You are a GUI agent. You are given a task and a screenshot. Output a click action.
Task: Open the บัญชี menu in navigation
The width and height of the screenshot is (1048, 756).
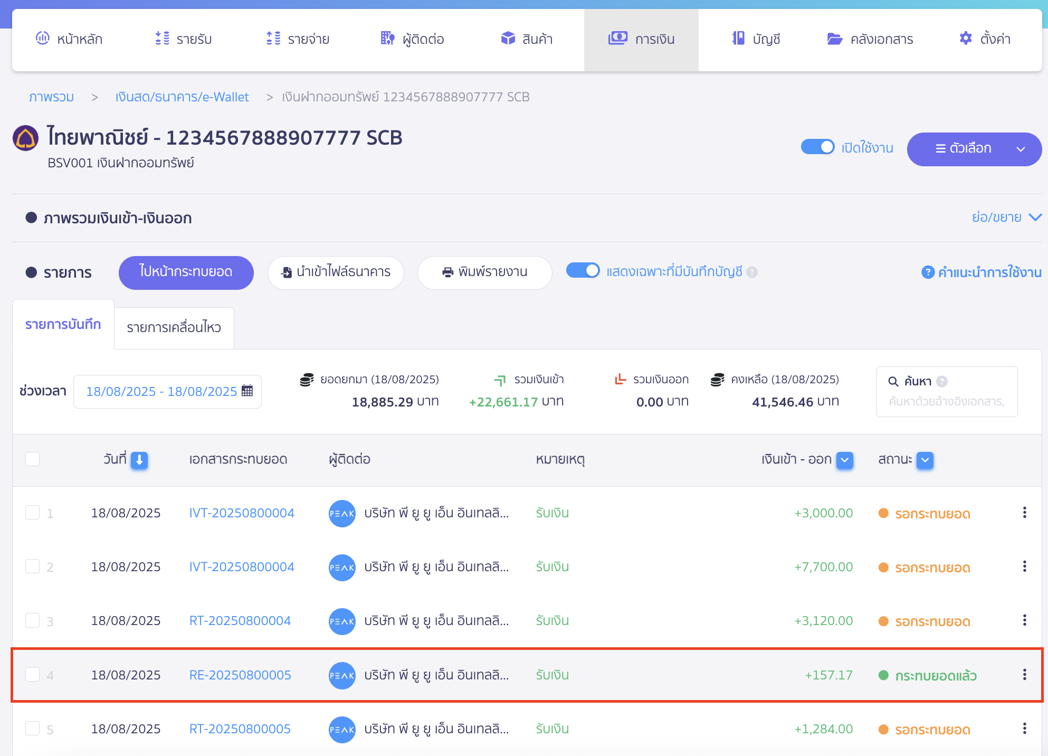pyautogui.click(x=756, y=39)
